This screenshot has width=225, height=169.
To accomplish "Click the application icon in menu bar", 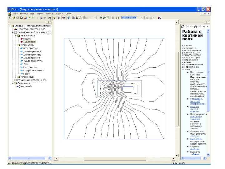I will tap(10, 14).
